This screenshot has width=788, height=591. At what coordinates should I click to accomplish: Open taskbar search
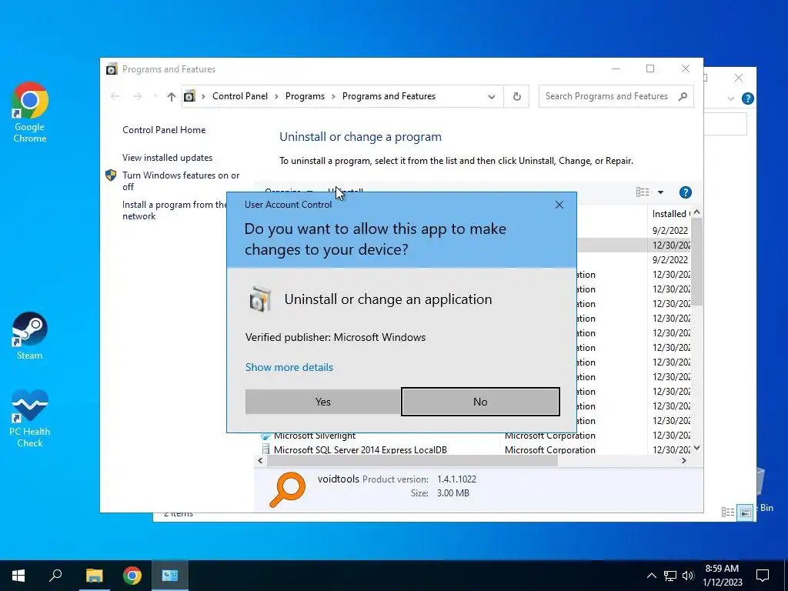coord(55,576)
